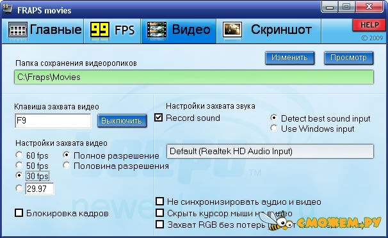This screenshot has width=388, height=238.
Task: Select Use Windows input option
Action: click(273, 128)
